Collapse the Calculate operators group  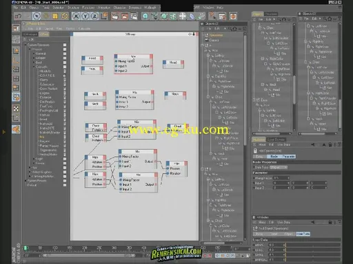click(34, 67)
